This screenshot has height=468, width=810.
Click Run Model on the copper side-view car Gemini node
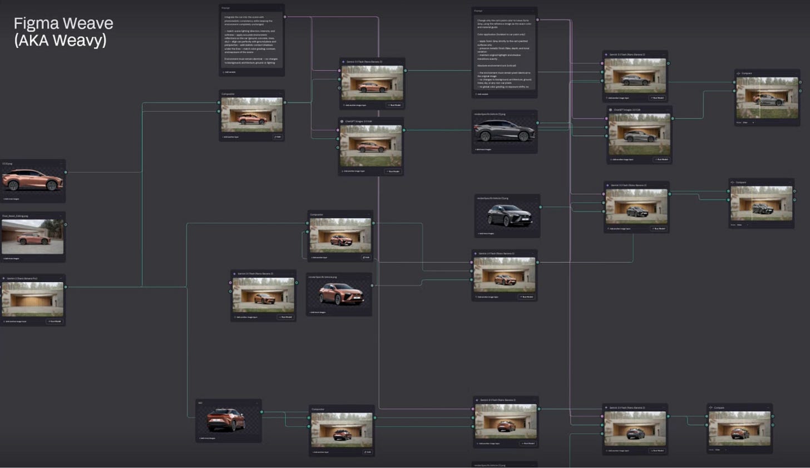pyautogui.click(x=394, y=105)
